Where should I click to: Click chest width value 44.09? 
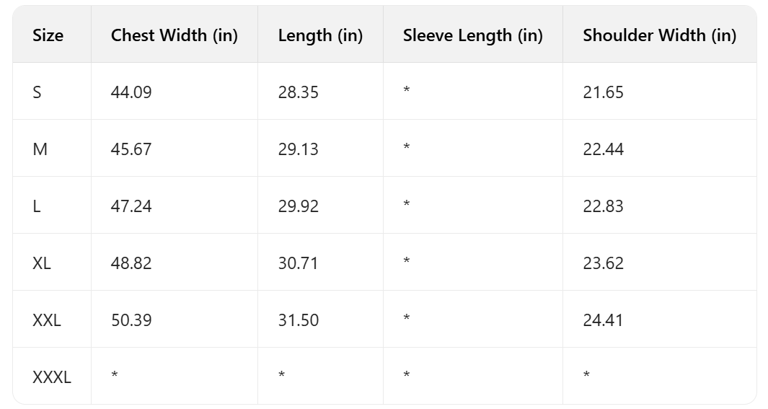[x=131, y=92]
